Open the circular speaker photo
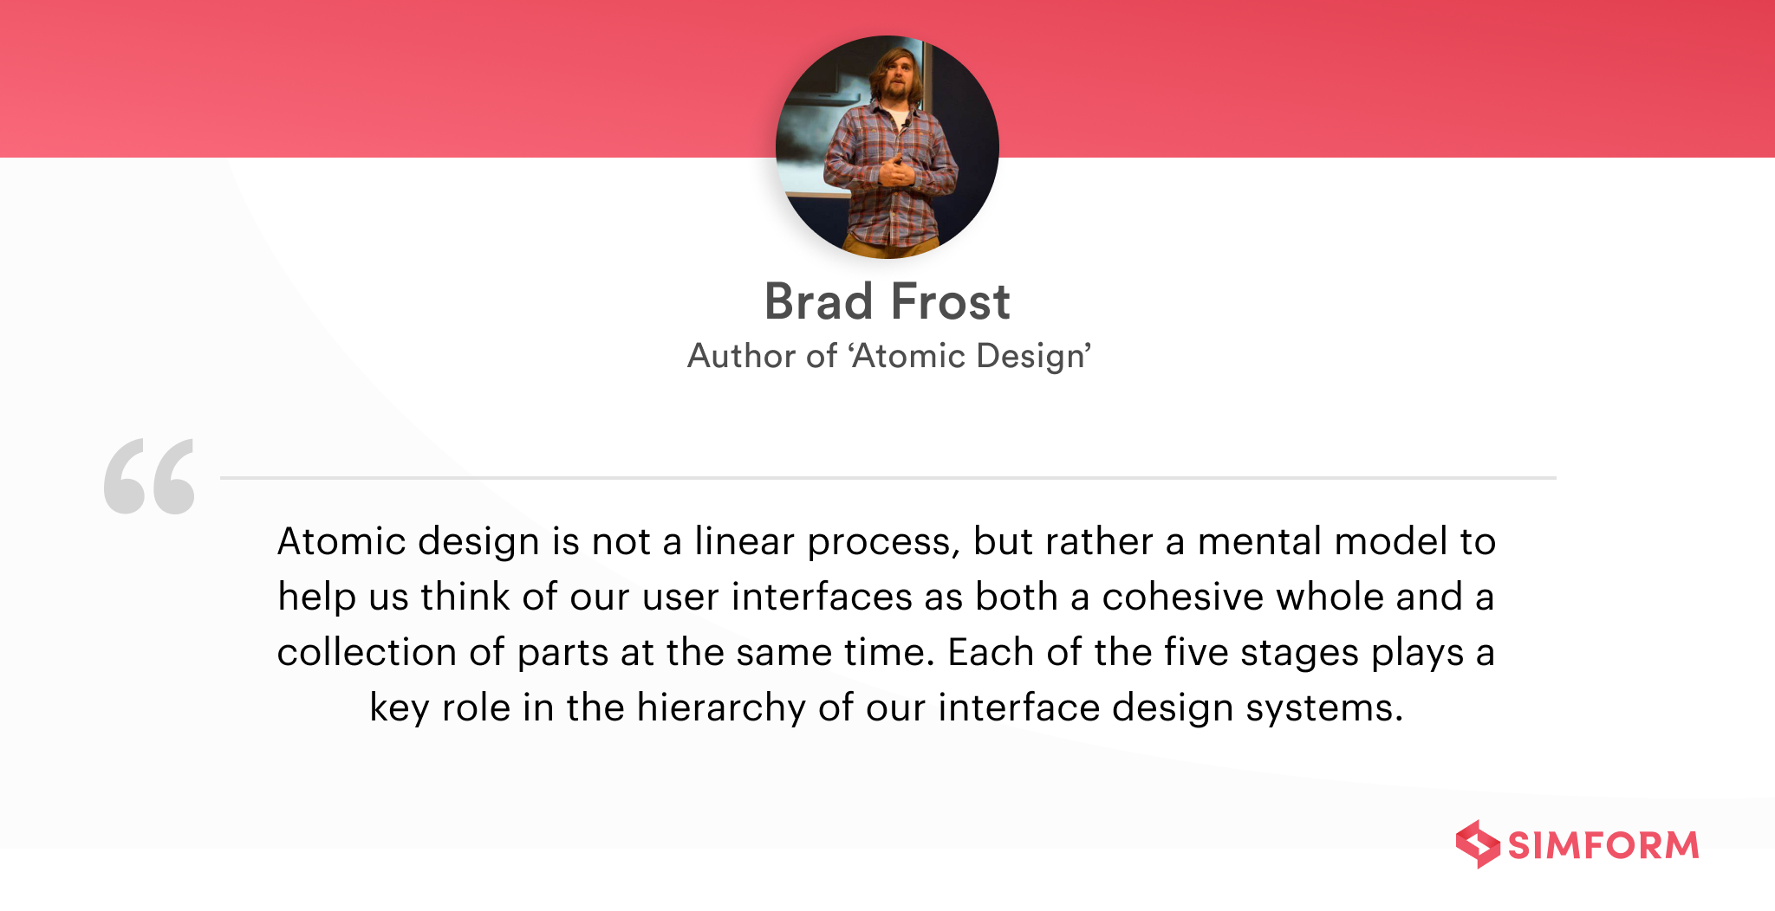Image resolution: width=1775 pixels, height=911 pixels. (x=887, y=147)
